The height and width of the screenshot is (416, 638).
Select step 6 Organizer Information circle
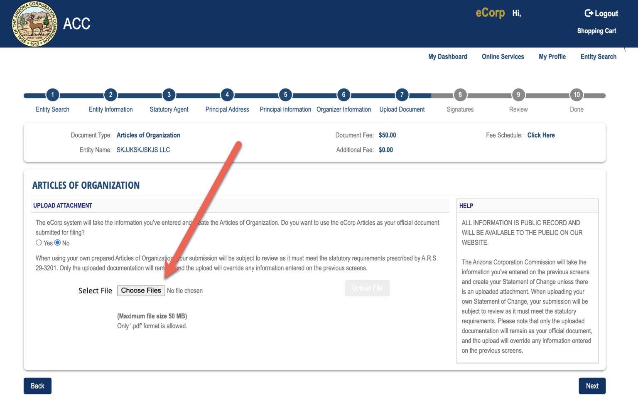pos(344,95)
